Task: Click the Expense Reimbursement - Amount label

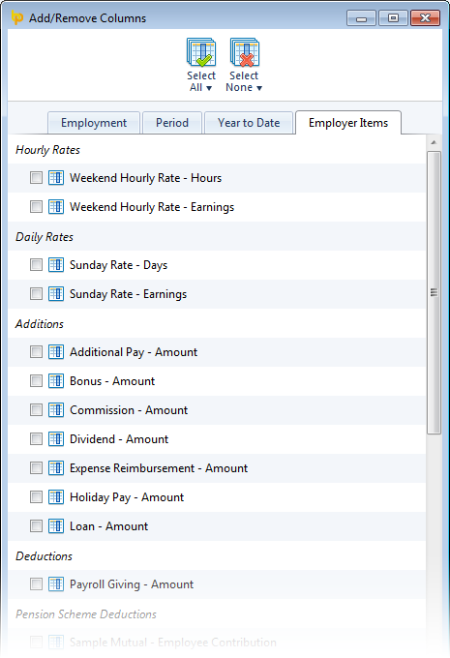Action: (159, 468)
